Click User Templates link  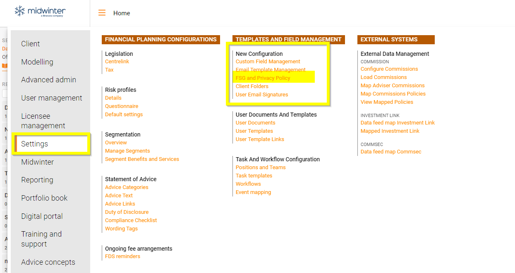(254, 131)
